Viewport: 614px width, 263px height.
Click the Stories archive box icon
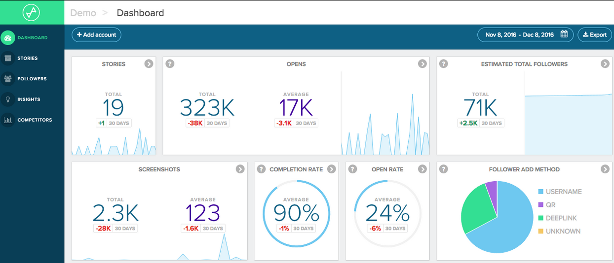coord(7,58)
